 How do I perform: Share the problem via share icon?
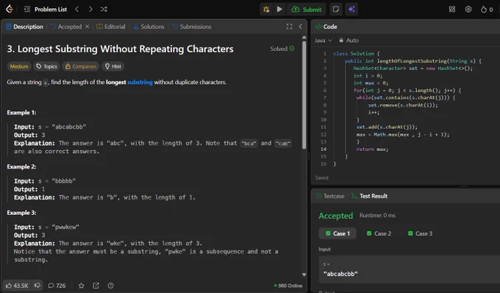[x=96, y=286]
